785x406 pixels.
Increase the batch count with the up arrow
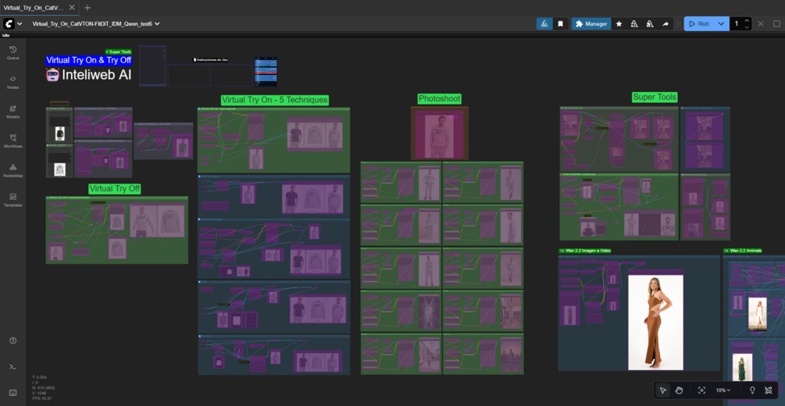[747, 20]
